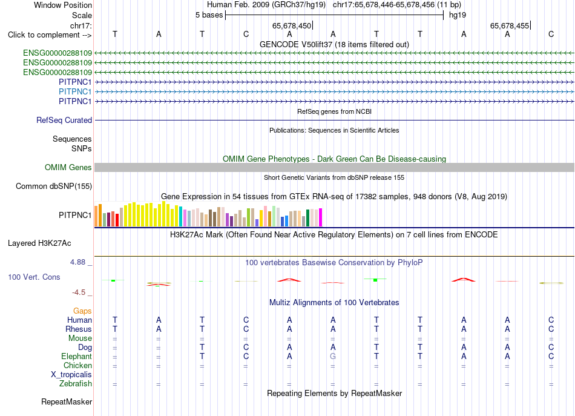Click the light-blue PITPNC1 transcript arrow line
Screen dimensions: 575x416
coord(334,91)
